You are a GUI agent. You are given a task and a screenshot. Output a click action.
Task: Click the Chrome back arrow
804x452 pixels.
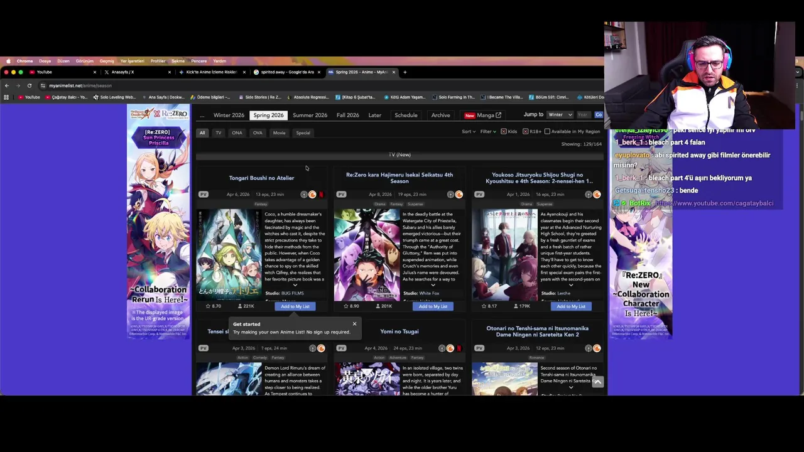pyautogui.click(x=6, y=85)
